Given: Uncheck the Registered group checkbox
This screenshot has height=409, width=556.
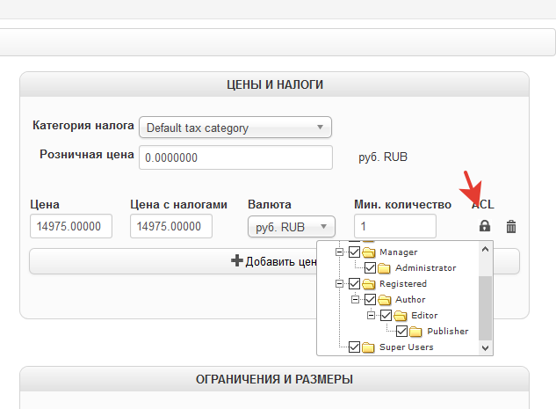Looking at the screenshot, I should click(354, 284).
